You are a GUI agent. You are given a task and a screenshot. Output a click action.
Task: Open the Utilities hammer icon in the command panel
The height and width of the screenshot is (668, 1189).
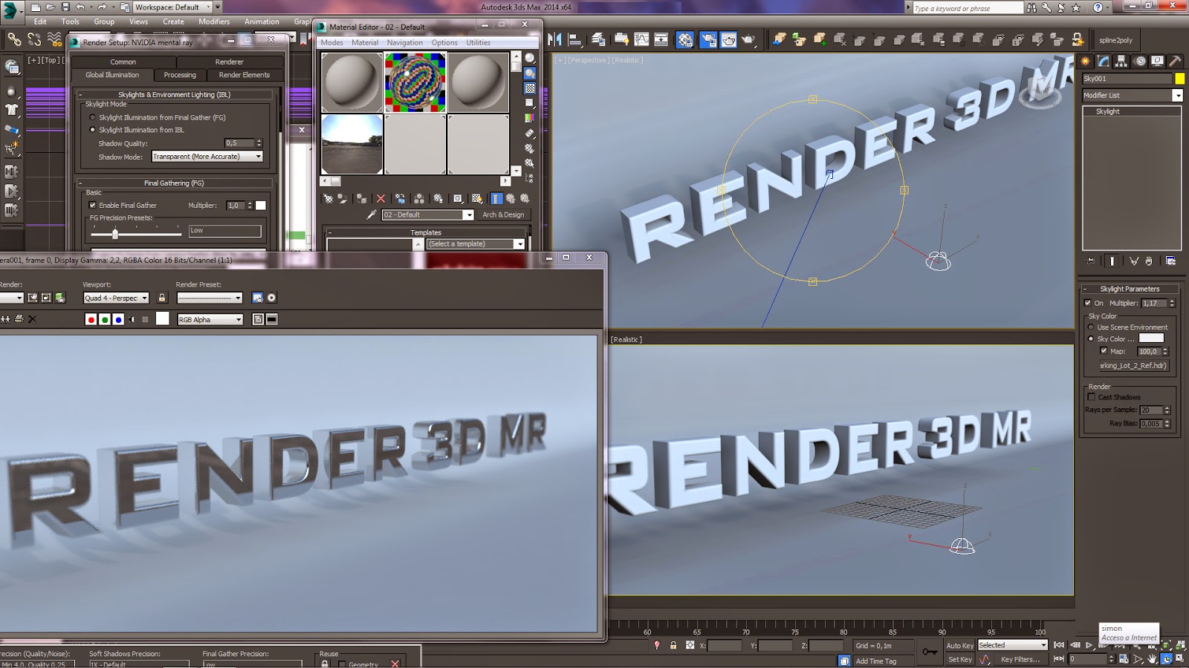coord(1175,61)
